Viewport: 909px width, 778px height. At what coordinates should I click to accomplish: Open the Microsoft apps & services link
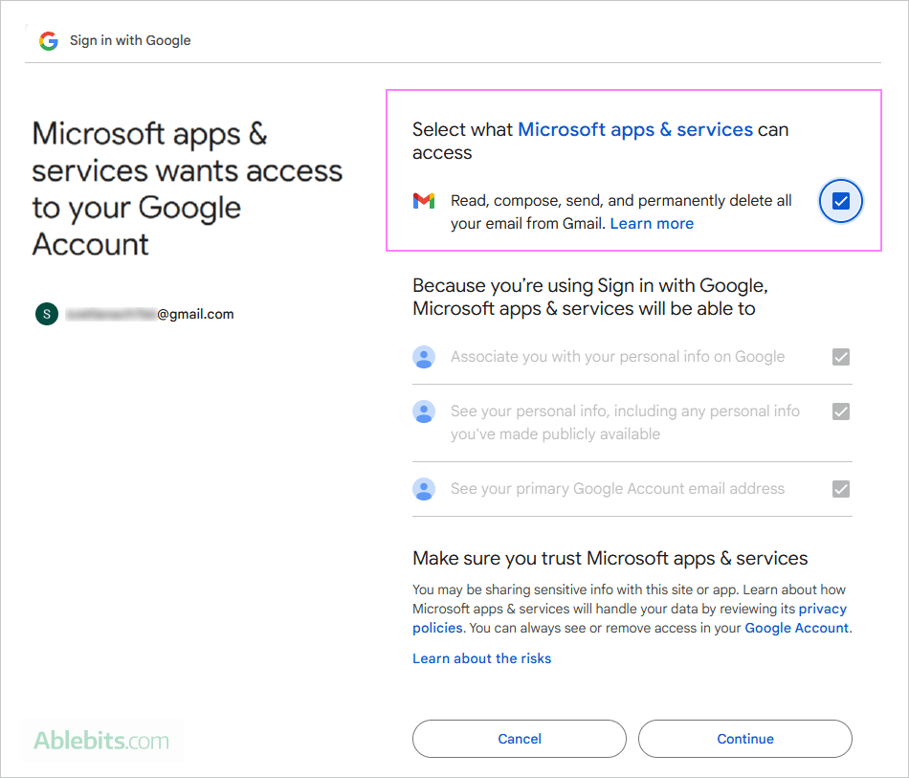(634, 129)
